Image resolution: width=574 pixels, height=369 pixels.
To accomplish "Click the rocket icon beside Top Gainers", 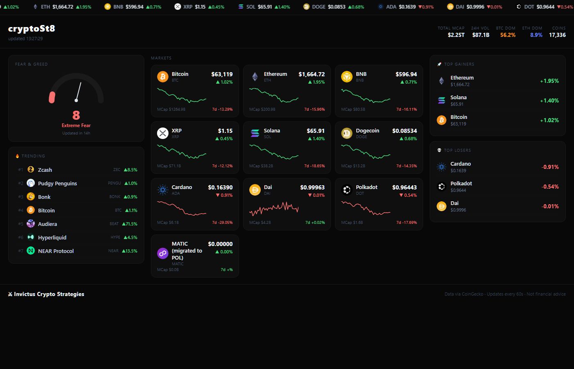I will coord(440,64).
